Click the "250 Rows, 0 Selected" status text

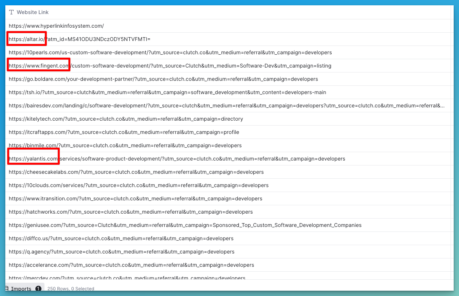click(71, 289)
